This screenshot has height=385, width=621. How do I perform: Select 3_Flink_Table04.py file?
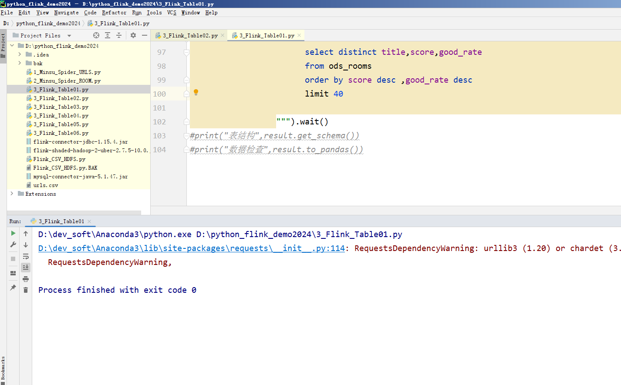coord(61,116)
